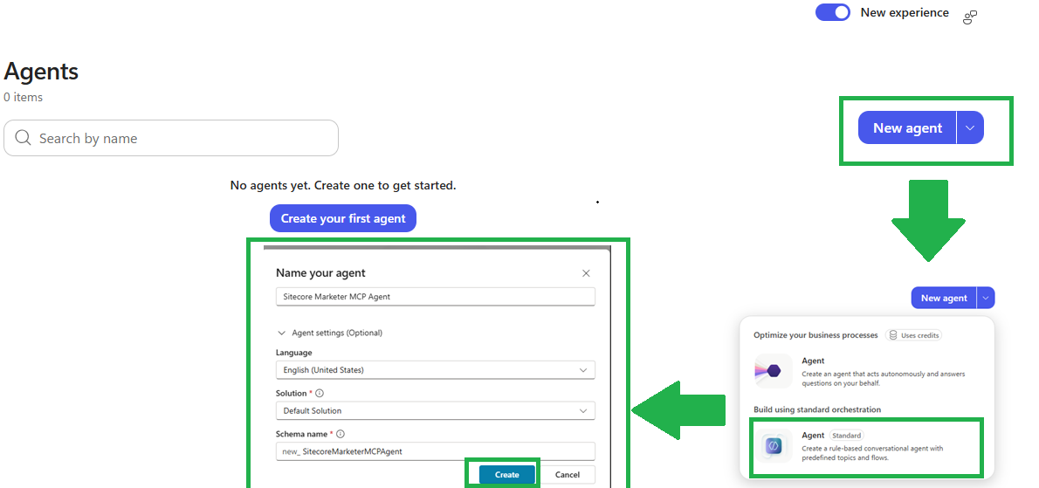This screenshot has height=488, width=1039.
Task: Click the Agents page heading
Action: click(41, 72)
